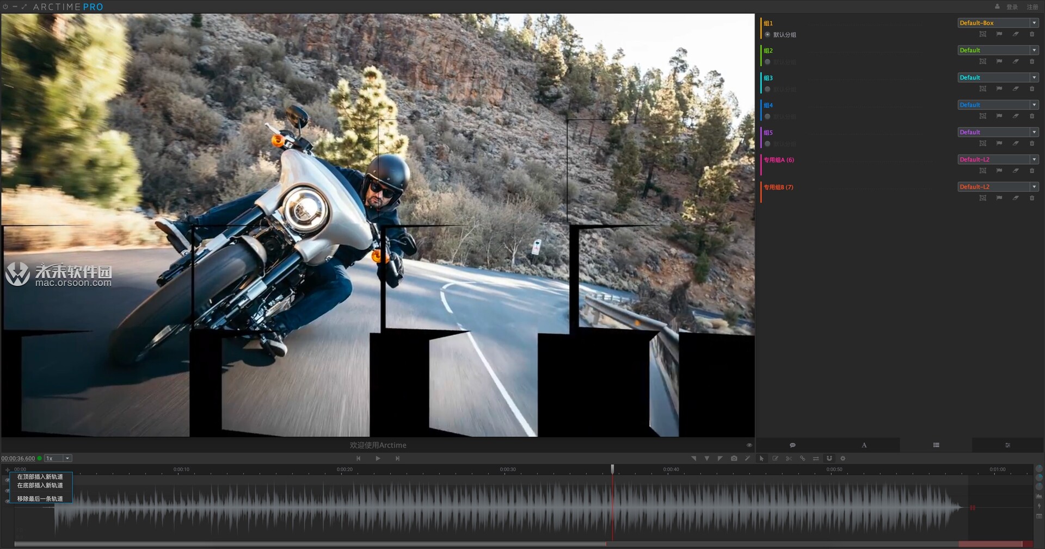This screenshot has height=549, width=1045.
Task: Click the 专用组B (7) group label
Action: click(778, 187)
